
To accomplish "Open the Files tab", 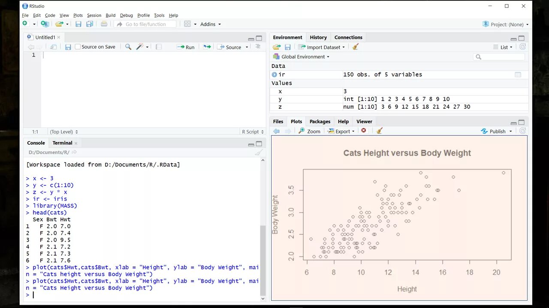I will coord(278,121).
